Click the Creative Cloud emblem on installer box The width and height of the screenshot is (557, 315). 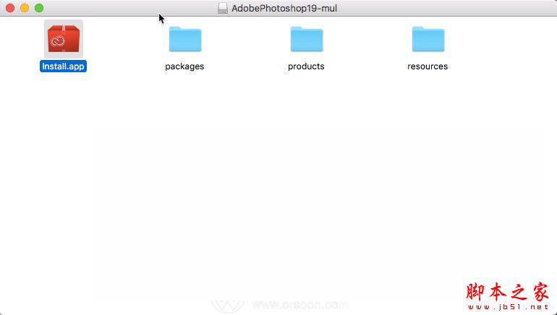(57, 41)
